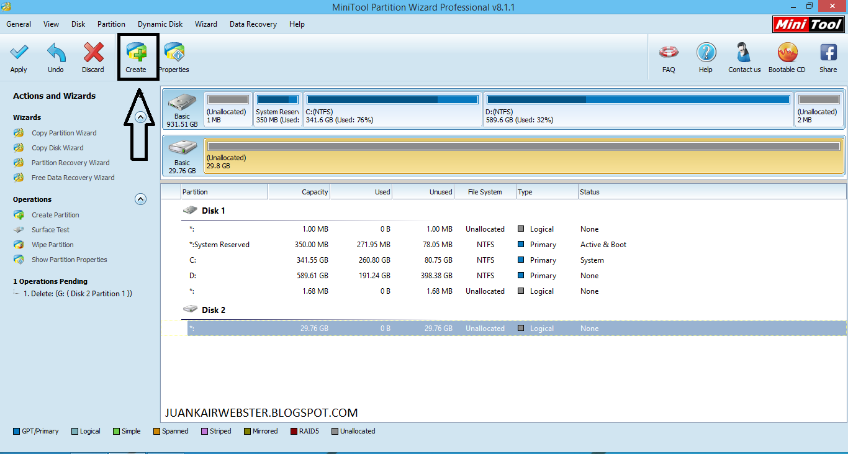Image resolution: width=848 pixels, height=454 pixels.
Task: Open the Help menu
Action: coord(297,24)
